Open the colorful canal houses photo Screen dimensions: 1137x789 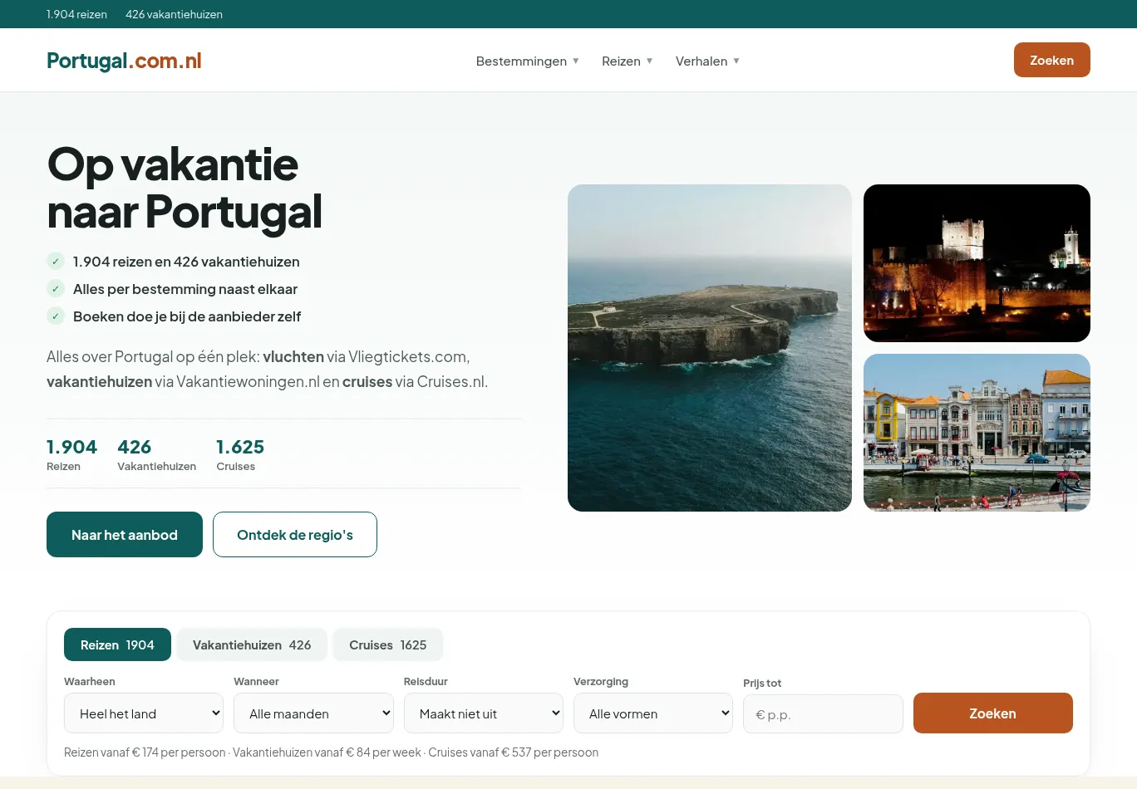coord(977,433)
